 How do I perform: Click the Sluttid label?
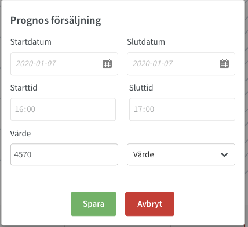tap(141, 88)
